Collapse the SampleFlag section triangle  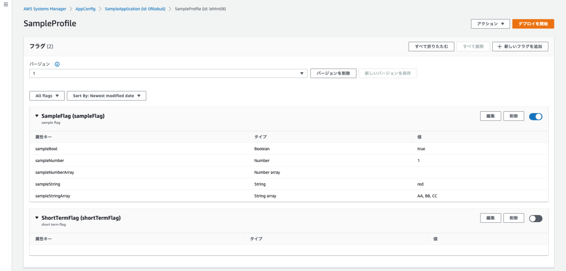click(37, 116)
